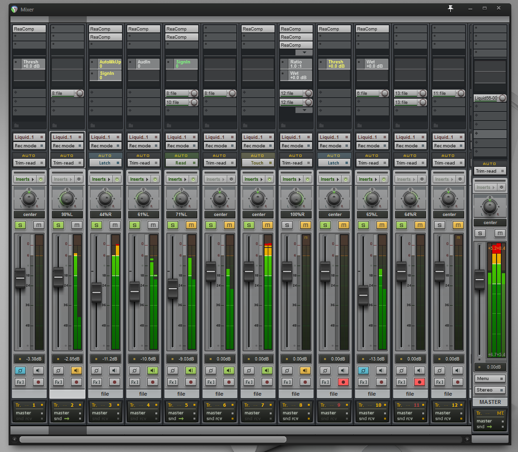Open the master channel Trim-read dropdown
Viewport: 518px width, 452px height.
pos(490,171)
